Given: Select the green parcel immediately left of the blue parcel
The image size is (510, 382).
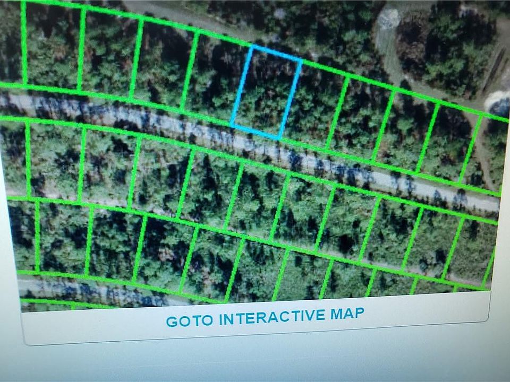Looking at the screenshot, I should click(x=215, y=79).
